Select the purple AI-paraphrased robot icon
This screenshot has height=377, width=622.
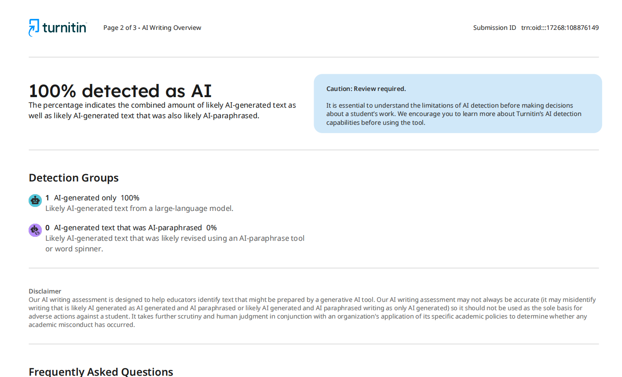(x=35, y=230)
